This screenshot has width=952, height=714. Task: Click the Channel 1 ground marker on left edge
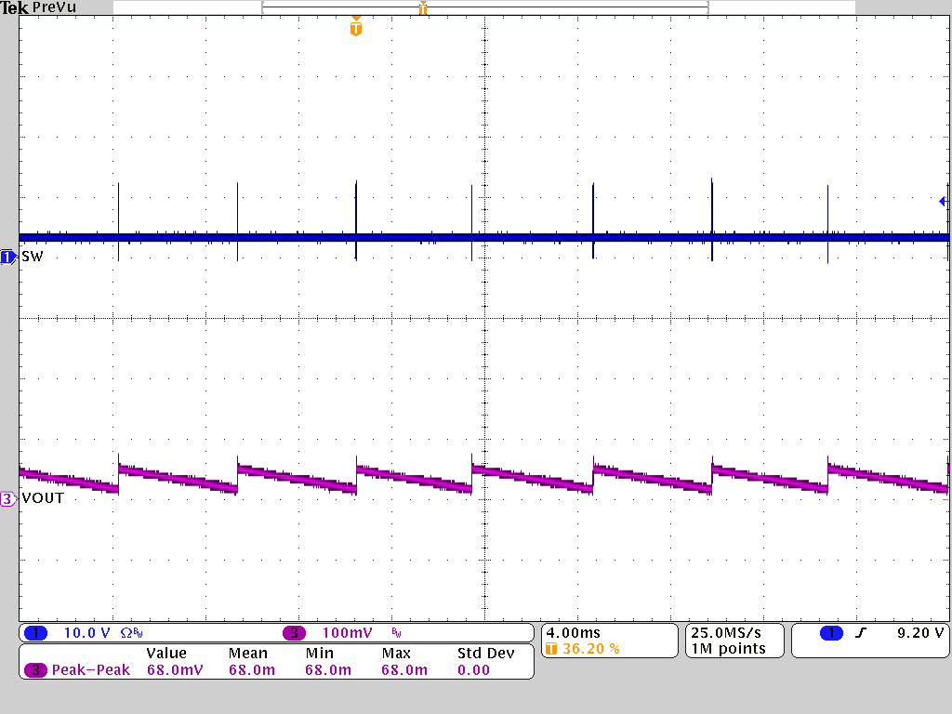7,258
